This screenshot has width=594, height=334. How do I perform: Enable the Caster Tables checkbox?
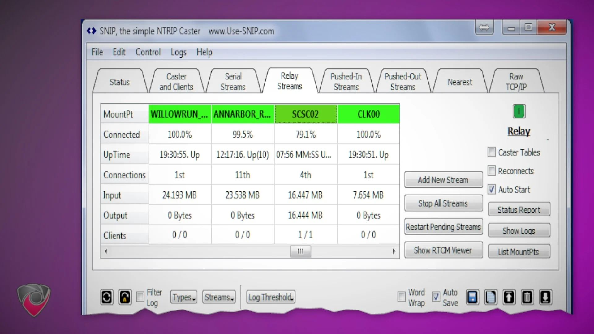tap(491, 152)
